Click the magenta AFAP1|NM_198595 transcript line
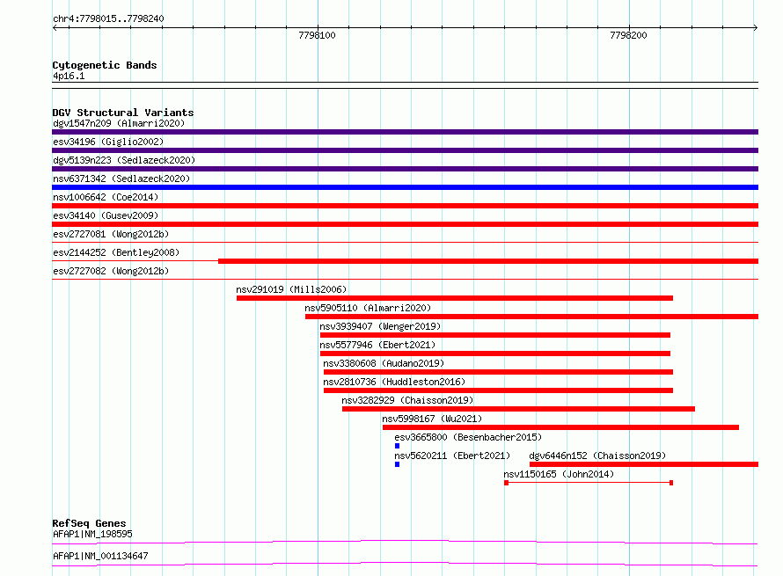 (405, 542)
